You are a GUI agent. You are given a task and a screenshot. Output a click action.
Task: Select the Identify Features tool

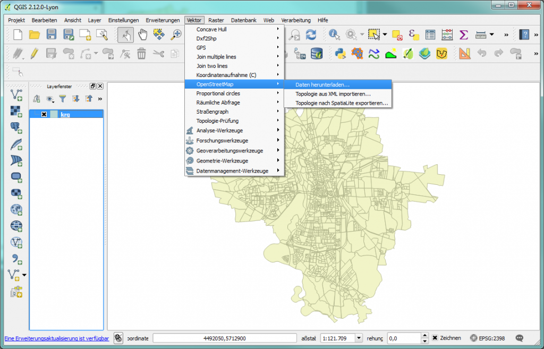coord(333,33)
